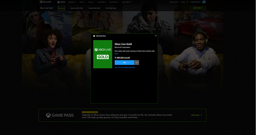Expand the Game Pass menu
Viewport: 256px width, 135px height.
click(x=72, y=2)
